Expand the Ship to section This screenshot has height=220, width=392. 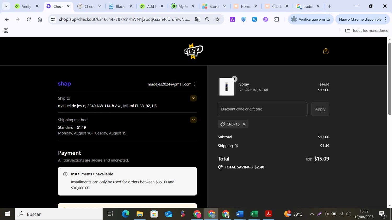point(193,98)
